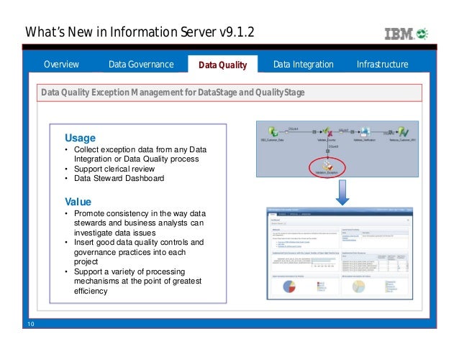Viewport: 459px width, 354px height.
Task: Click the Data Steward Dashboard bullet
Action: [119, 178]
